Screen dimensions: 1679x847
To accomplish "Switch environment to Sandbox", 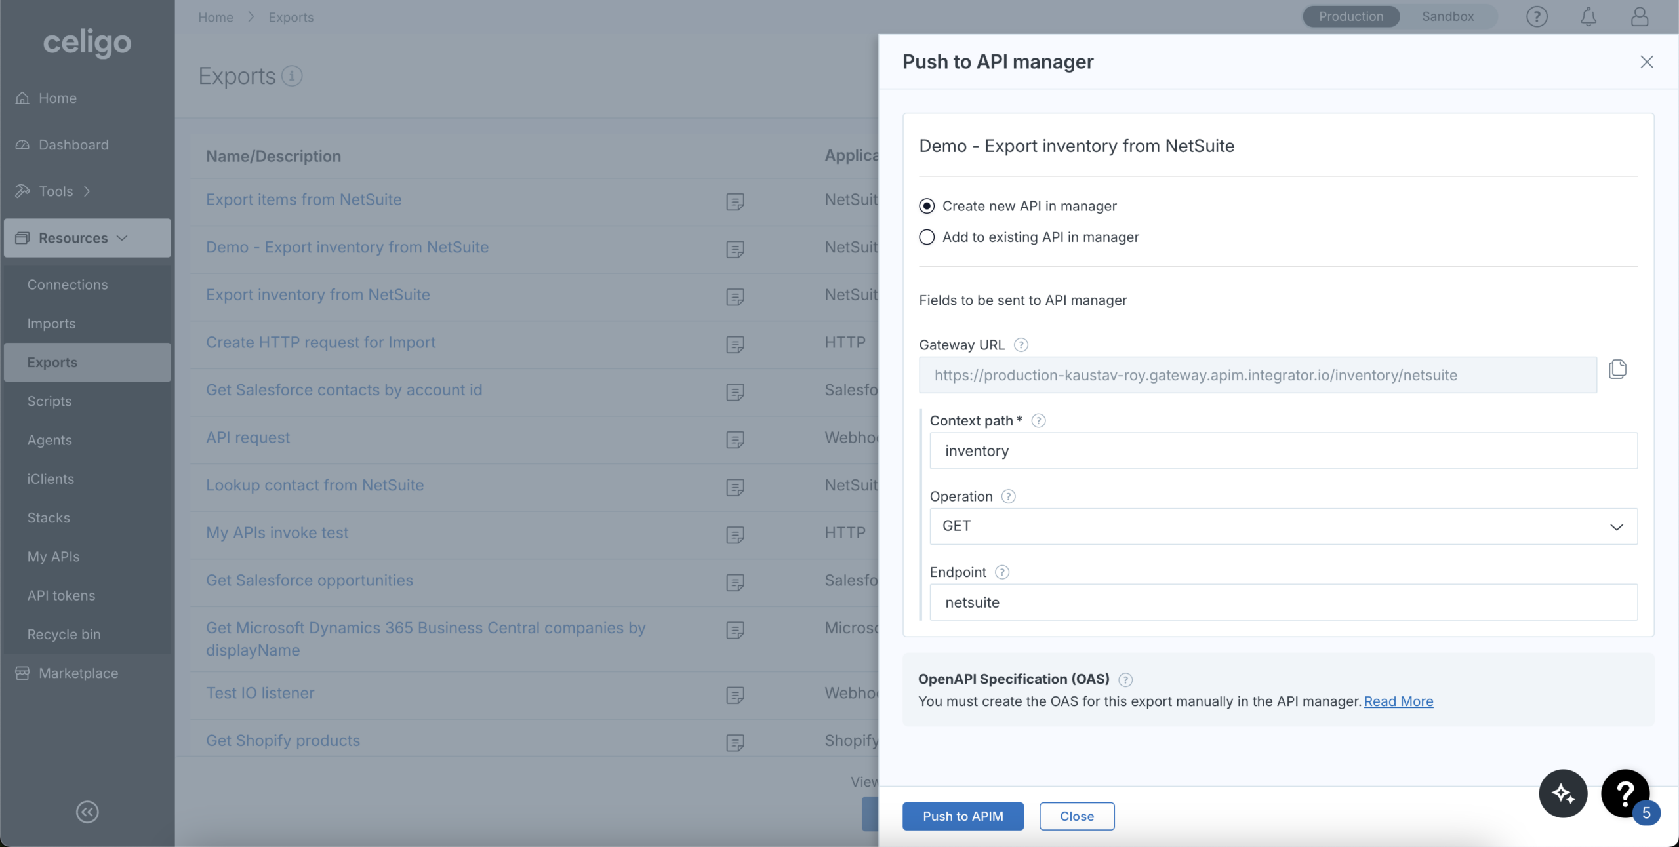I will [x=1447, y=16].
